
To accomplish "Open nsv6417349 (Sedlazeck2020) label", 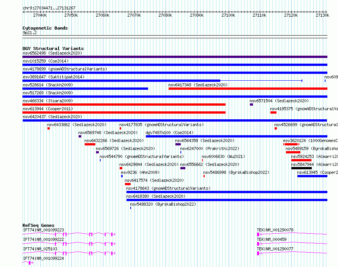I will coord(198,85).
